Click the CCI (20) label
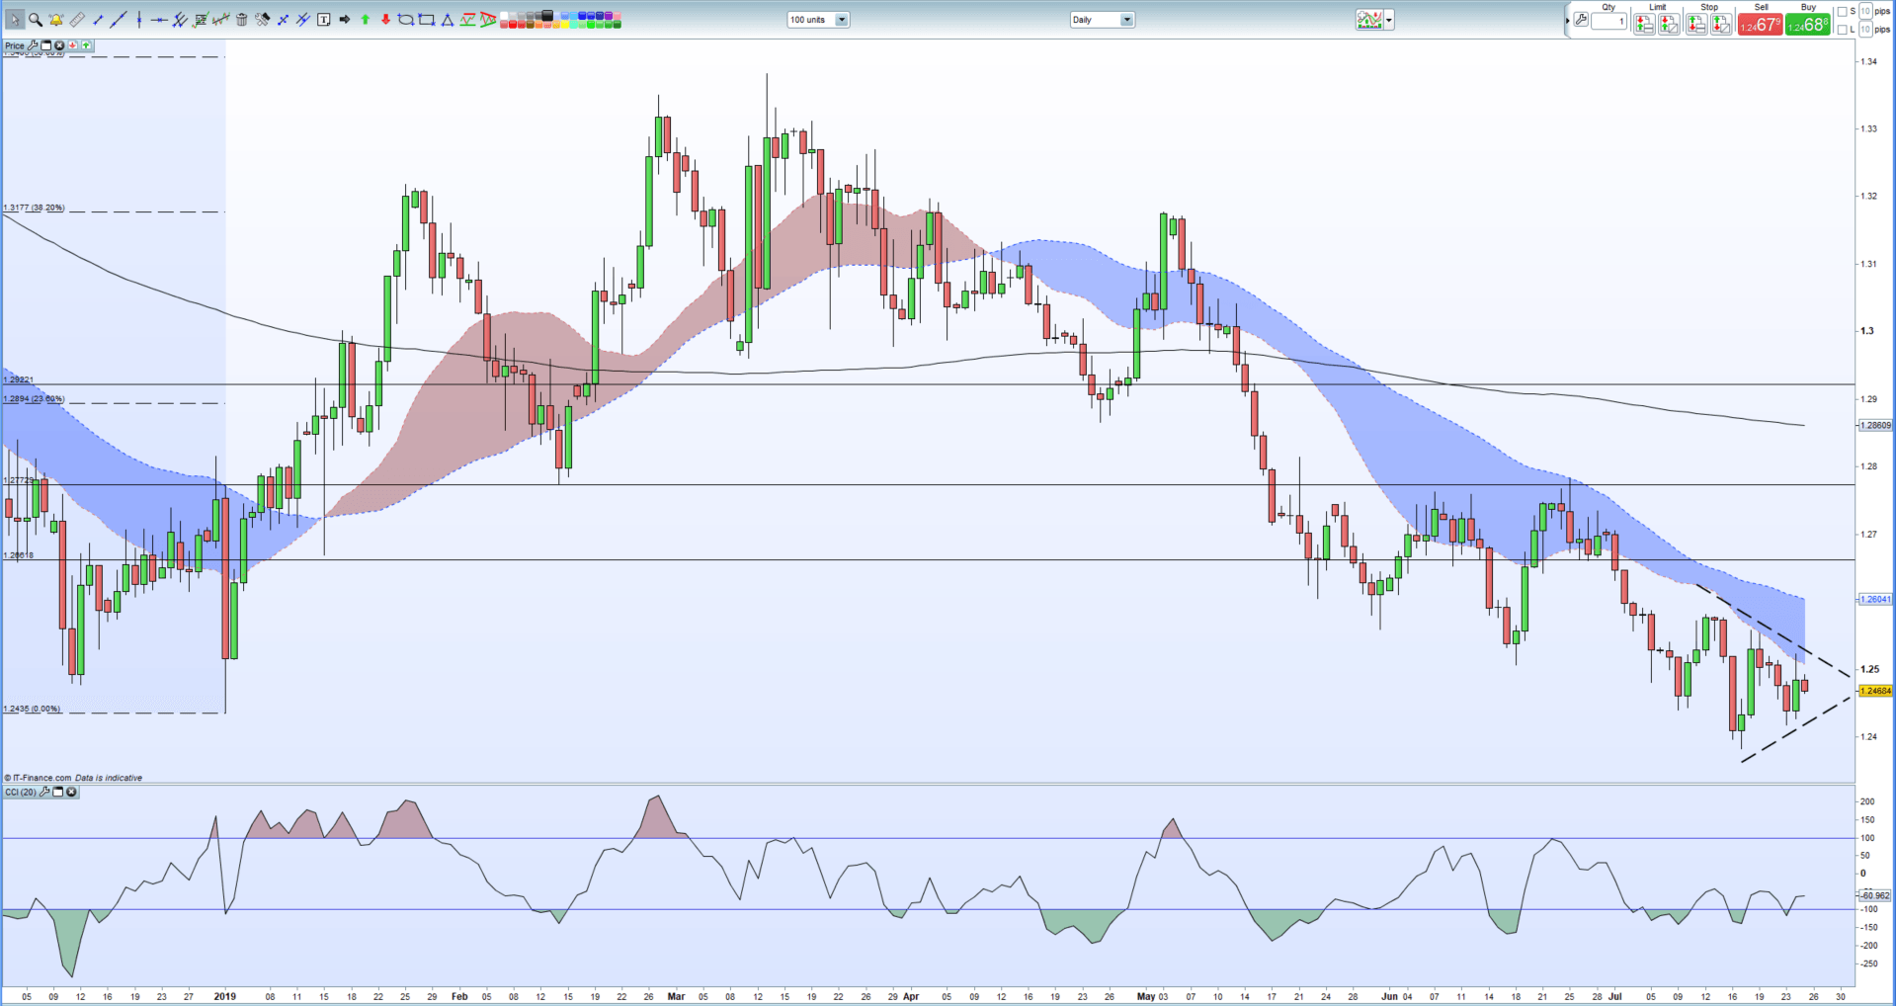Screen dimensions: 1896x1006 pyautogui.click(x=20, y=792)
